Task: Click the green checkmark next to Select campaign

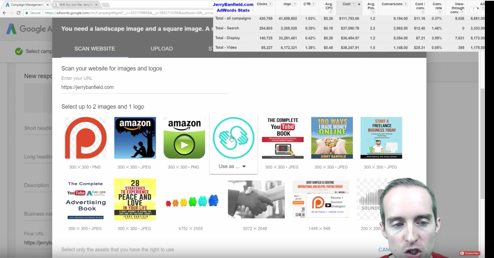Action: coord(19,51)
